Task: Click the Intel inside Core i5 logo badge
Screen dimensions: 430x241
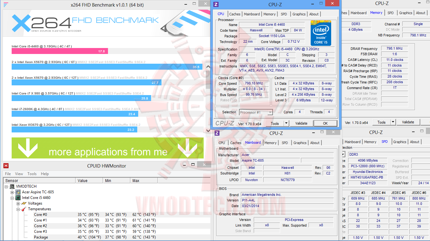Action: (x=321, y=33)
